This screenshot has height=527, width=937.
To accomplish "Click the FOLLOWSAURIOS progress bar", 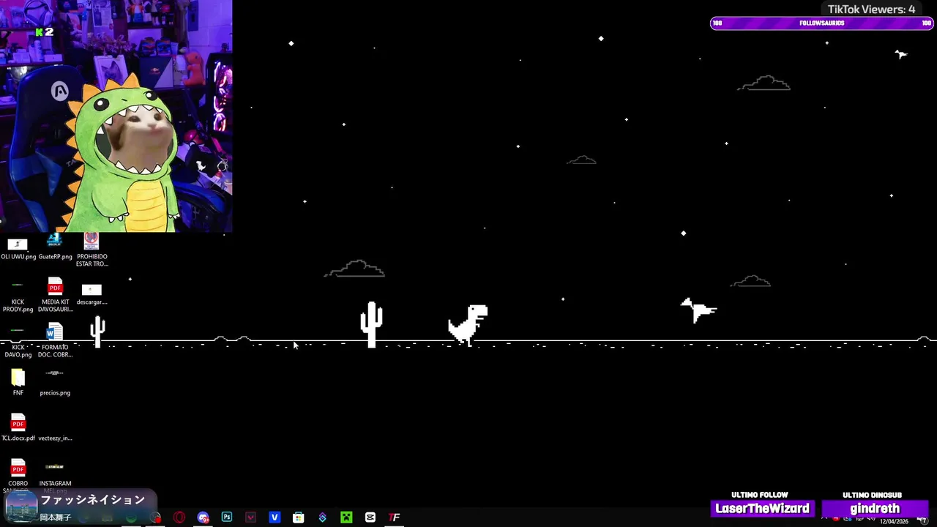I will click(x=821, y=23).
